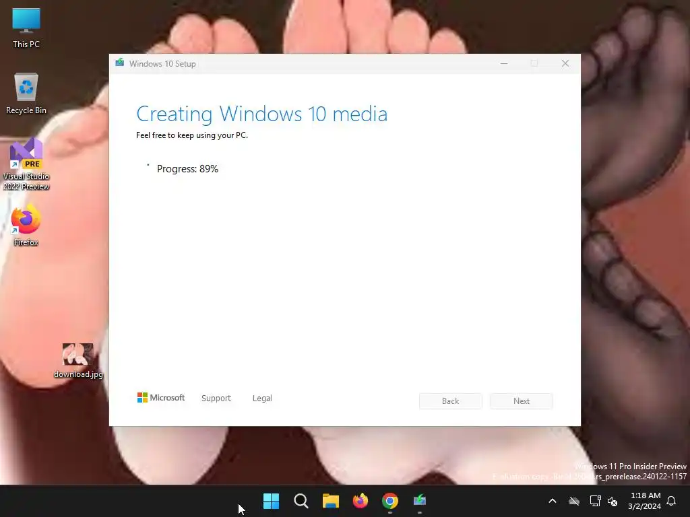
Task: Close the Windows 10 Setup window
Action: 565,64
